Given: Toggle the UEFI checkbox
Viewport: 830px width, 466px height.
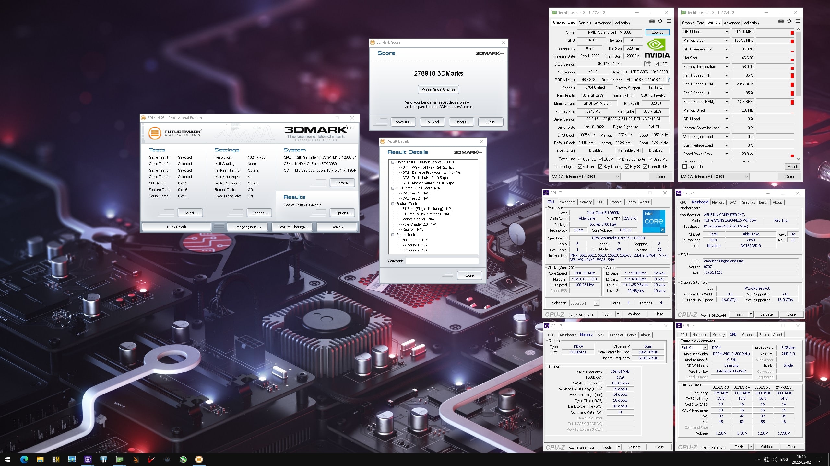Looking at the screenshot, I should (x=657, y=64).
